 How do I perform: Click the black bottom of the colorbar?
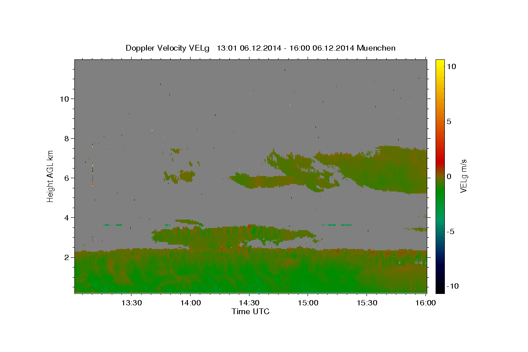coord(440,288)
